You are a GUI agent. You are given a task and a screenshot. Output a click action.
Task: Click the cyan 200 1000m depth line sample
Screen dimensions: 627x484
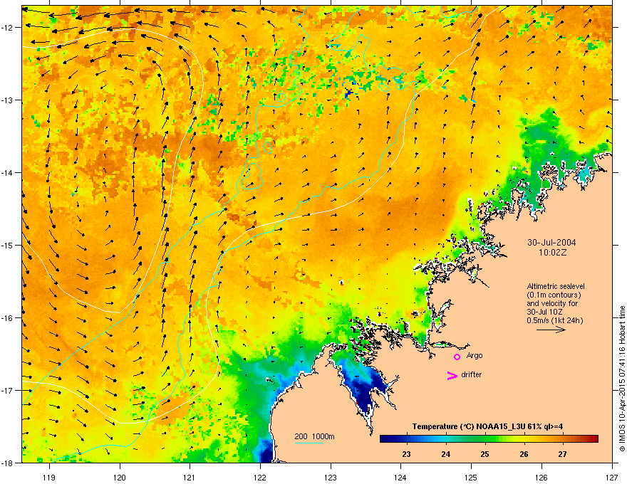pos(309,443)
